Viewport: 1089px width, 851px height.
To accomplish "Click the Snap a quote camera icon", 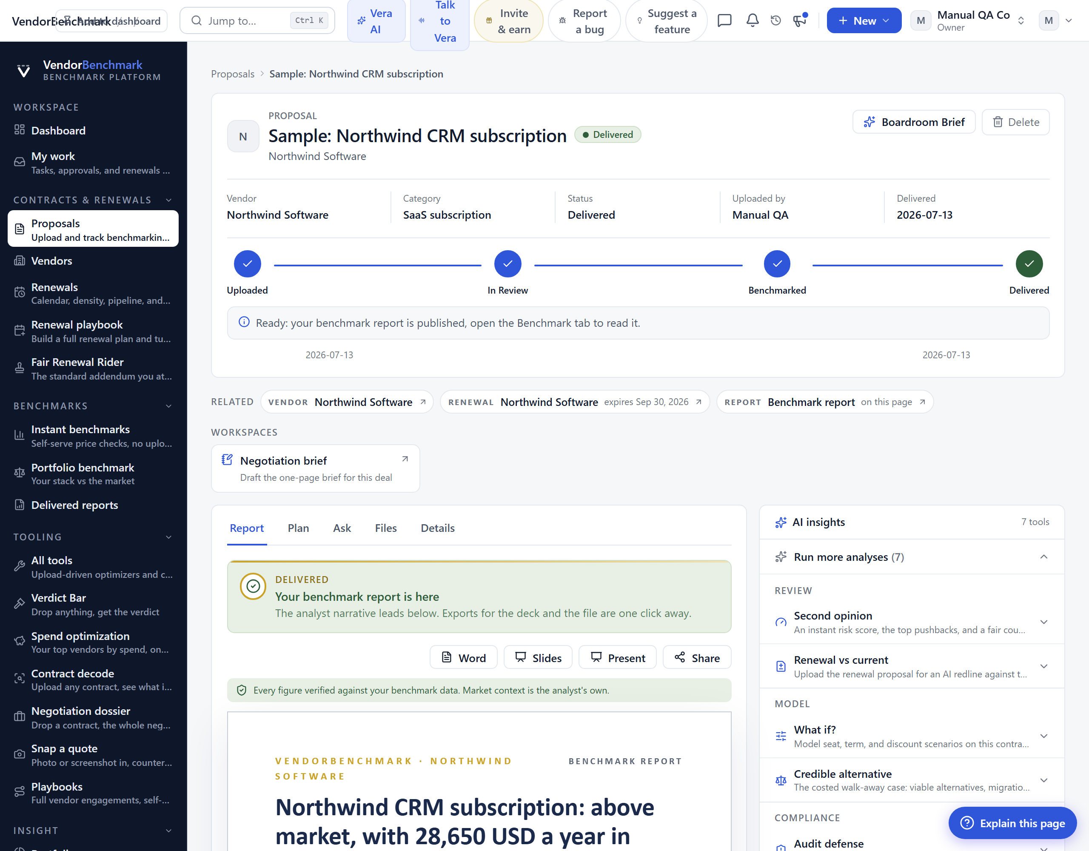I will 20,754.
